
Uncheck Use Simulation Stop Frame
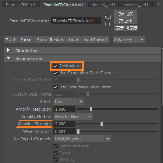click(56, 87)
